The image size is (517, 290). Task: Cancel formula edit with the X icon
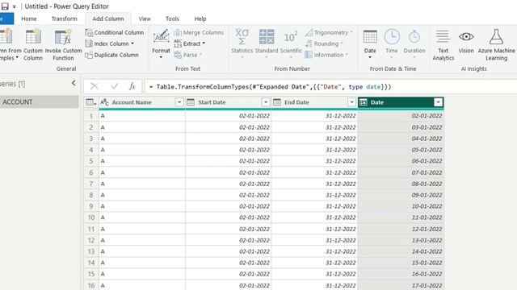coord(94,86)
